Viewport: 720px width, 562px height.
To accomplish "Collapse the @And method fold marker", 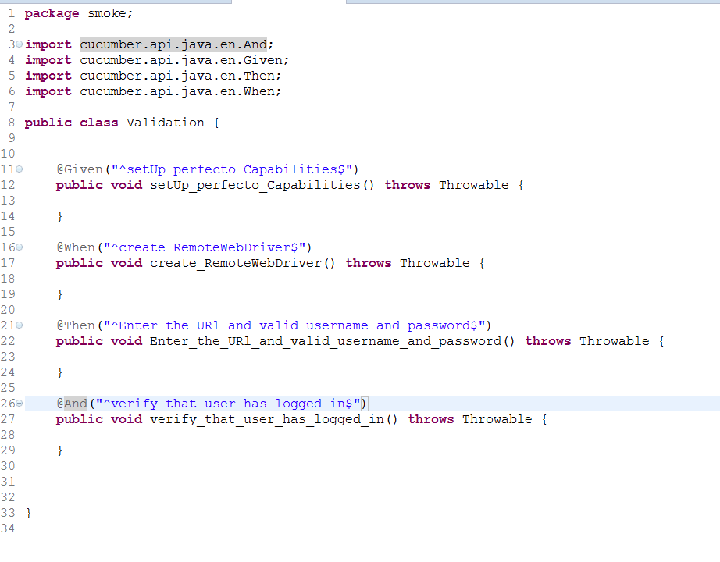I will (19, 404).
